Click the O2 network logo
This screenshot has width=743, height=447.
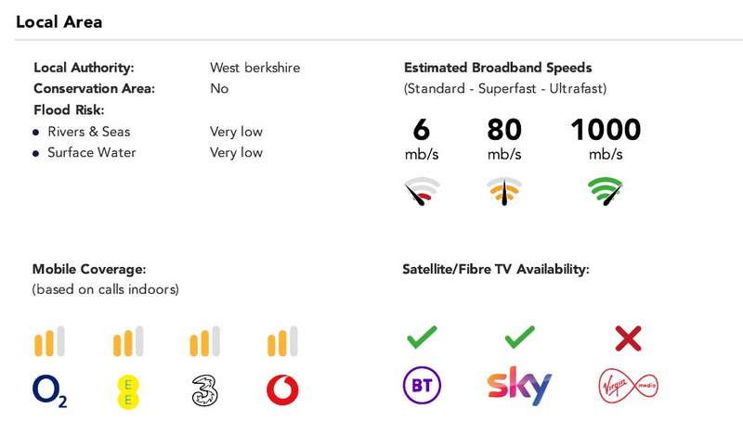click(50, 390)
